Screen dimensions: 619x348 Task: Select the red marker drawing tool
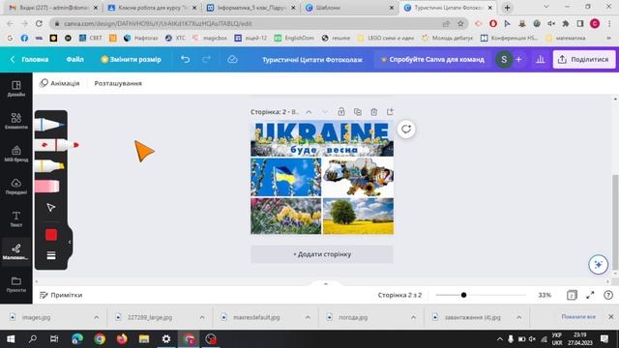pos(57,145)
